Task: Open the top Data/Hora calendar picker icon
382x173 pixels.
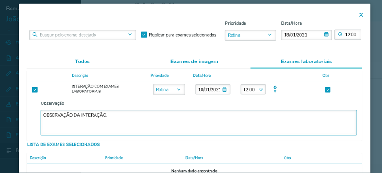Action: click(326, 34)
